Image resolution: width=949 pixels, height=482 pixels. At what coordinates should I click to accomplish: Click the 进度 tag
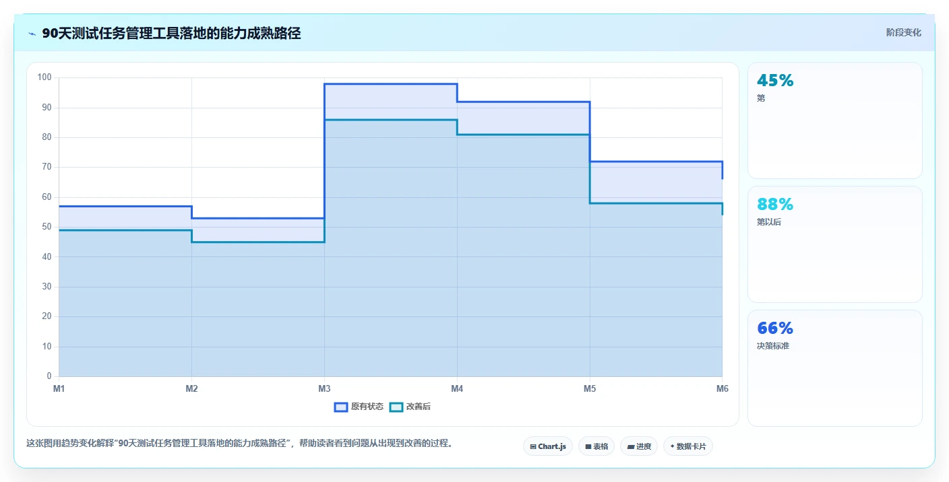639,446
